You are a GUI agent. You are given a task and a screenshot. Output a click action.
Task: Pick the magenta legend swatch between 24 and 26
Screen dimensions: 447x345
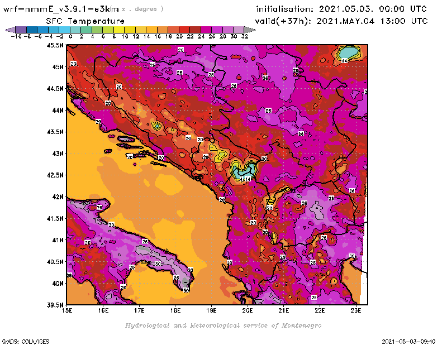pyautogui.click(x=206, y=30)
